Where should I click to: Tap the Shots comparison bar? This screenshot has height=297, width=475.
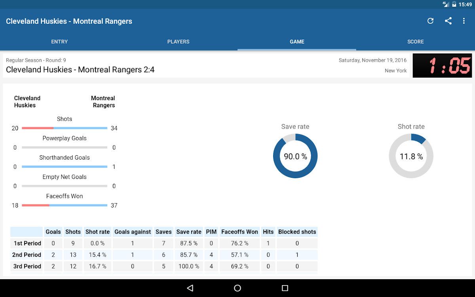pos(65,128)
